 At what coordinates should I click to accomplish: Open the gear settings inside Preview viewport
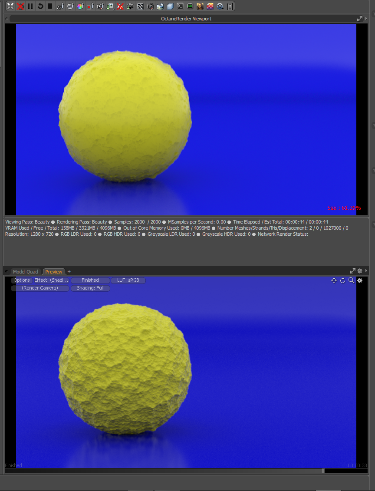click(x=360, y=280)
